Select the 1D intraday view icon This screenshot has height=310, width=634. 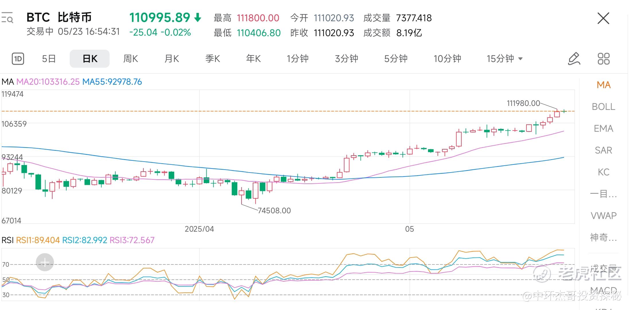18,59
